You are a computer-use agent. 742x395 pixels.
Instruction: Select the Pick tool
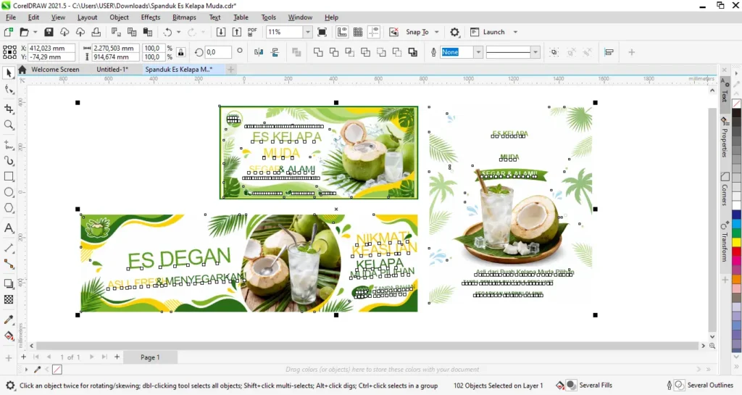[x=9, y=73]
